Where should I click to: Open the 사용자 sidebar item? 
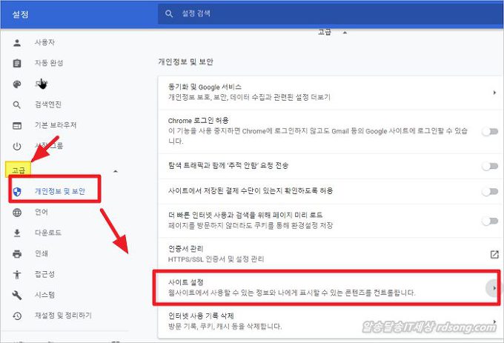44,42
